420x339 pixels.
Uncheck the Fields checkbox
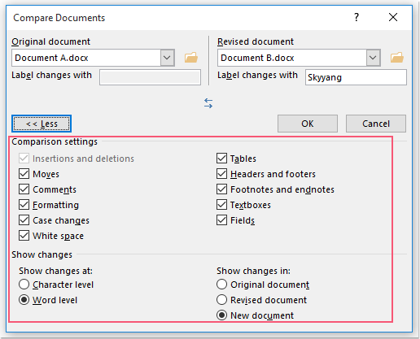tap(221, 220)
